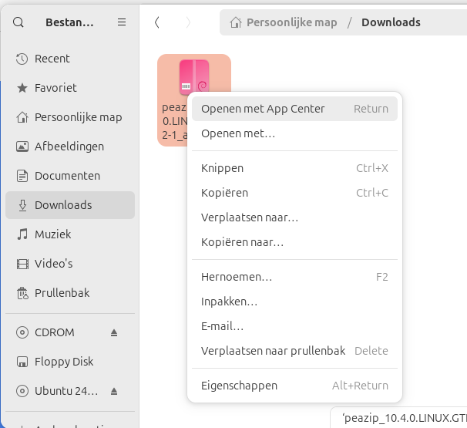Choose Openen met App Center
This screenshot has height=428, width=467.
(263, 109)
